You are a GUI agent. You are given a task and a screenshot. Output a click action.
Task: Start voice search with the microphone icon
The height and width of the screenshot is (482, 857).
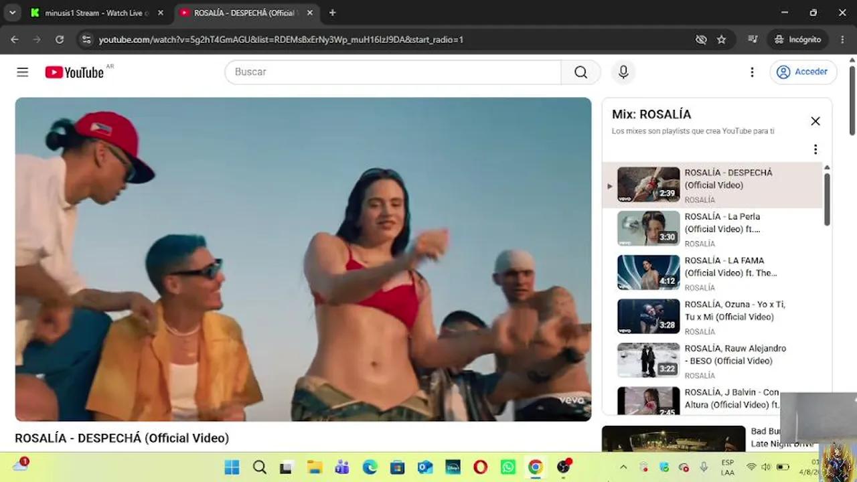(x=623, y=72)
